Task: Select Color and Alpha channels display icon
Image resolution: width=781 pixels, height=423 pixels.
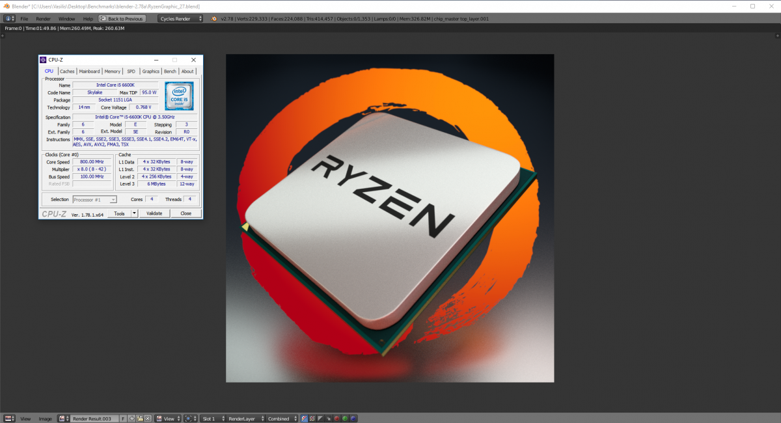Action: (x=304, y=418)
